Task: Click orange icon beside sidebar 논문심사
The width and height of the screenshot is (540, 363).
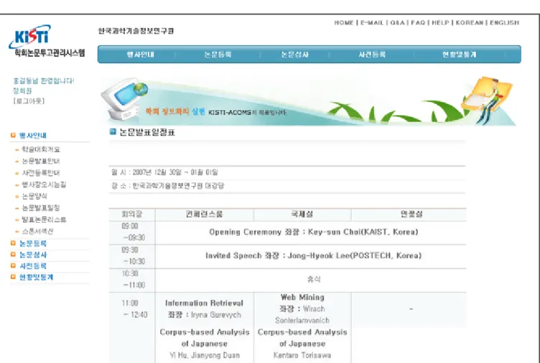Action: (13, 254)
